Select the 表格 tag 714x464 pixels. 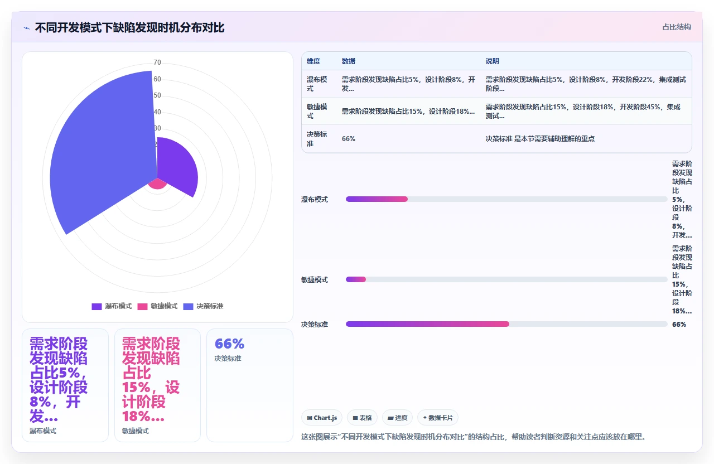(362, 418)
